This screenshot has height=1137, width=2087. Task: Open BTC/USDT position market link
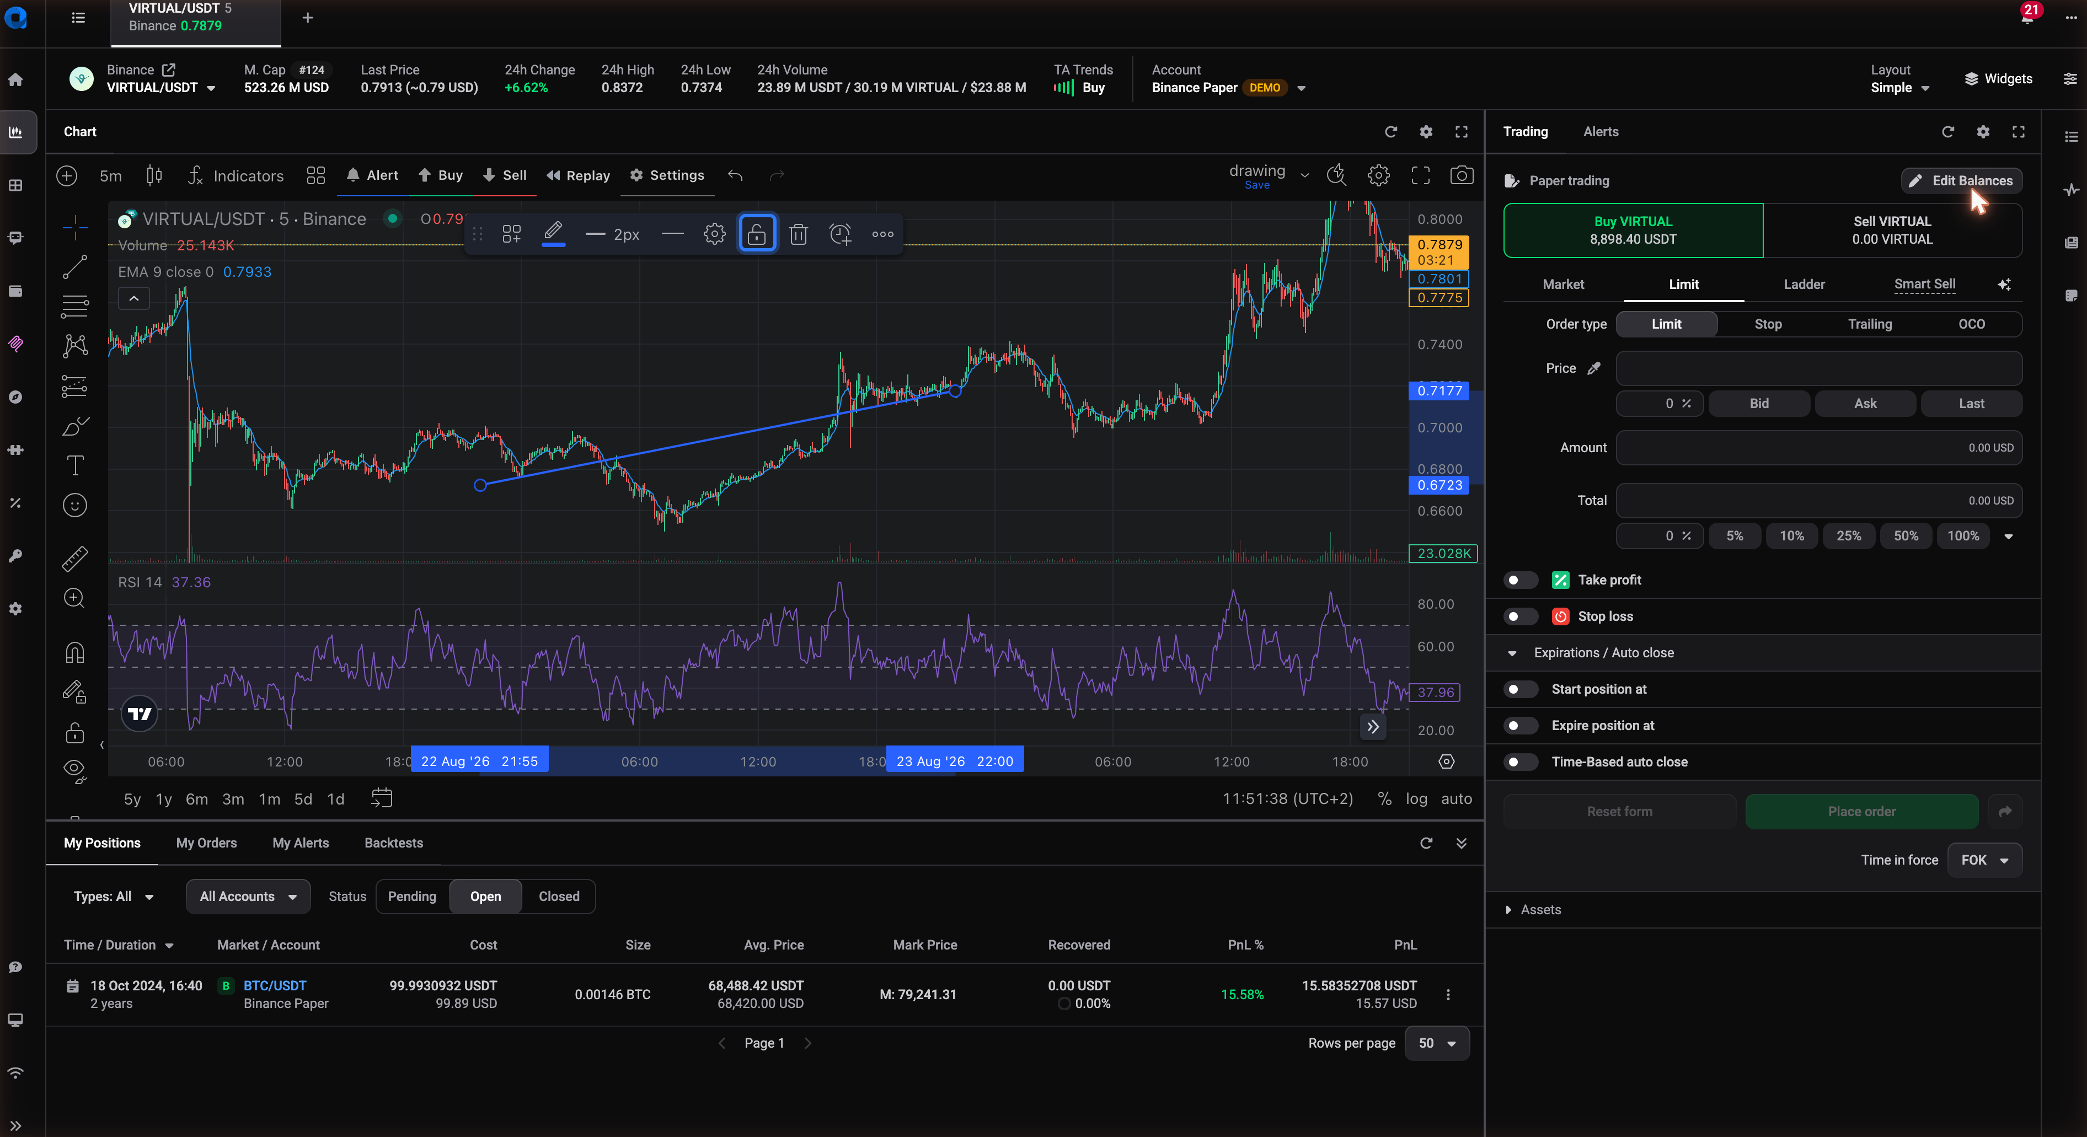pos(275,985)
